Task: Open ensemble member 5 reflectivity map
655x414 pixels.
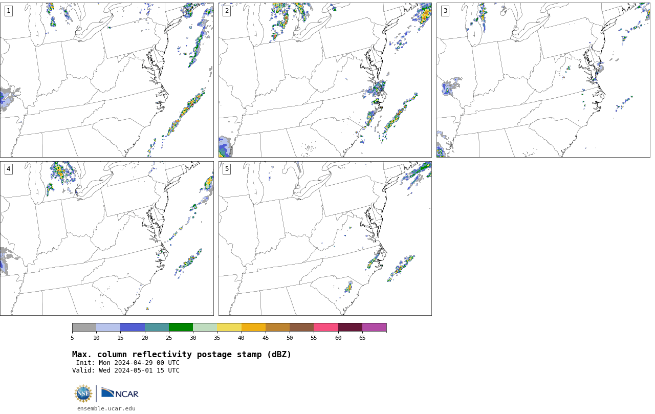Action: [325, 238]
